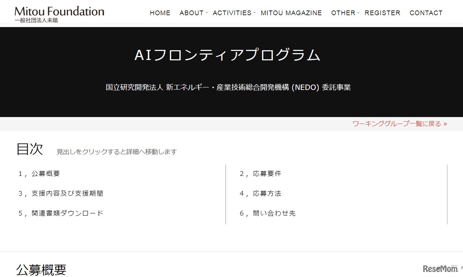
Task: Expand the ABOUT dropdown menu
Action: coord(191,13)
